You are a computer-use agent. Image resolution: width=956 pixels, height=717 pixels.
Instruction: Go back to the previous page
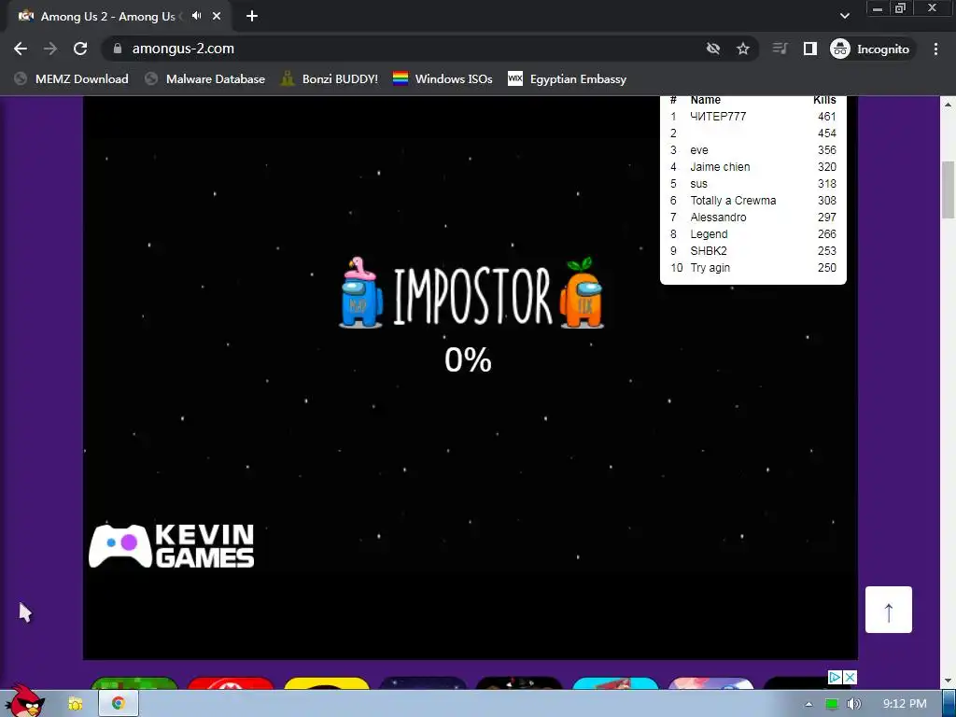21,49
